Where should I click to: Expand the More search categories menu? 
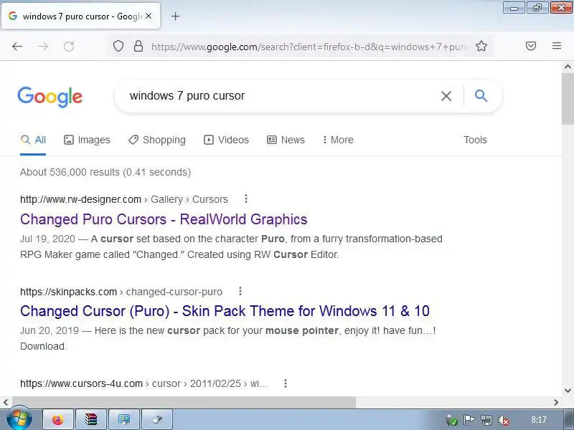pyautogui.click(x=338, y=140)
